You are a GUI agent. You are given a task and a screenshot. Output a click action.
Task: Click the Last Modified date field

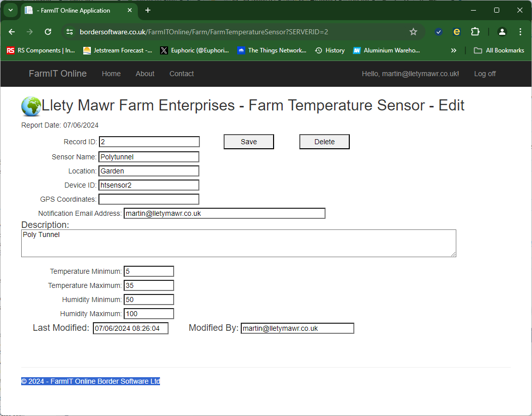click(131, 328)
